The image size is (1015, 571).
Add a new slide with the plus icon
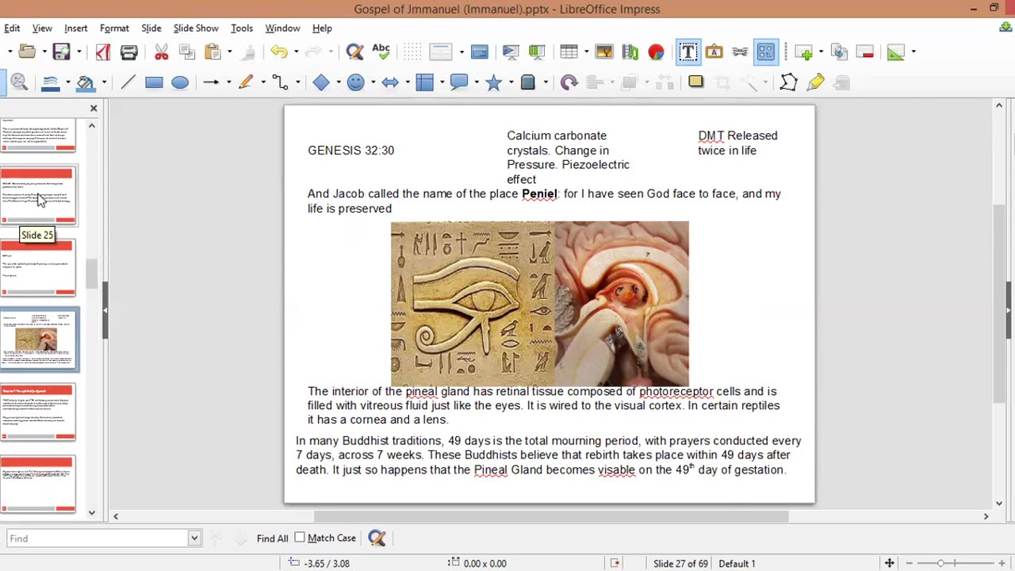pyautogui.click(x=804, y=52)
